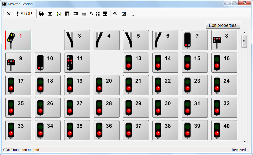
Task: Toggle red signal number 27
Action: click(x=77, y=108)
